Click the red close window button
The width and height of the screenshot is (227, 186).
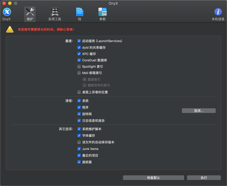pyautogui.click(x=4, y=3)
